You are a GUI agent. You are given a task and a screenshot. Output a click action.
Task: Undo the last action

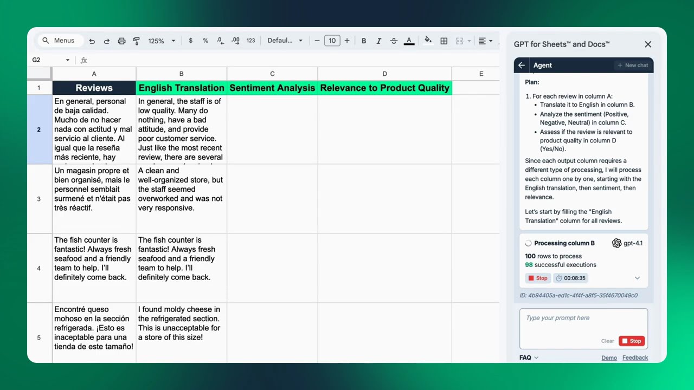click(92, 41)
